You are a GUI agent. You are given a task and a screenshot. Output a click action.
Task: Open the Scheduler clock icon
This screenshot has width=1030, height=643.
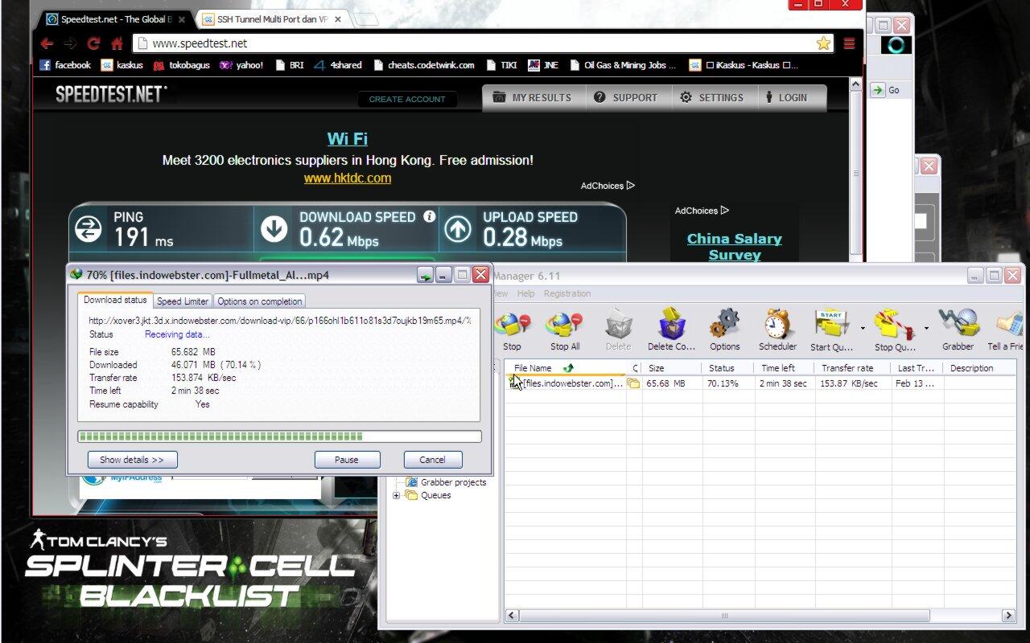(777, 326)
